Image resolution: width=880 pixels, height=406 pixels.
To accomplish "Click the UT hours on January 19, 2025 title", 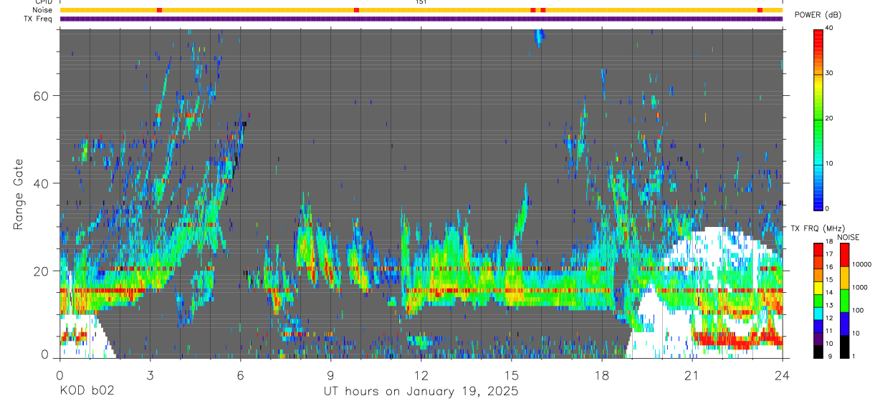I will [421, 391].
